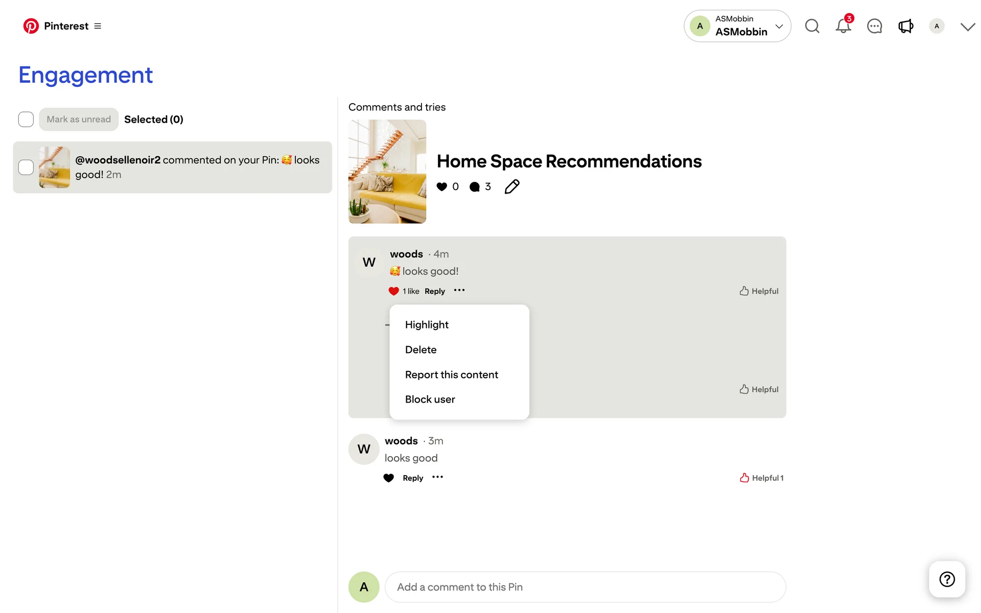981x613 pixels.
Task: Check the @woodsellenoir2 notification checkbox
Action: (x=26, y=168)
